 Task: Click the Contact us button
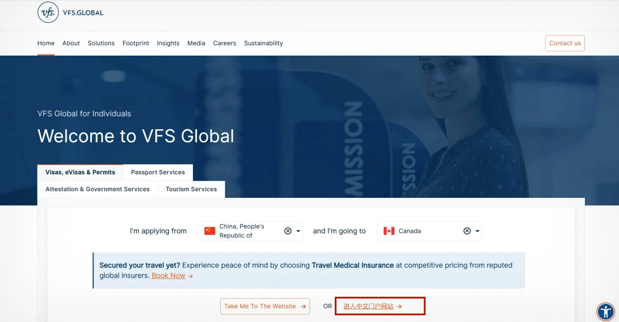pos(565,43)
